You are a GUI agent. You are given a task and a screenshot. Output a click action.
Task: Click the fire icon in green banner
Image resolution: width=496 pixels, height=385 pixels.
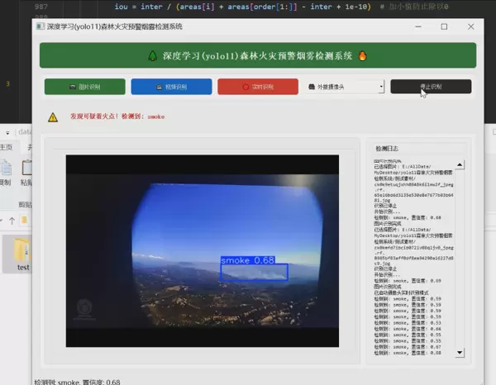click(362, 56)
